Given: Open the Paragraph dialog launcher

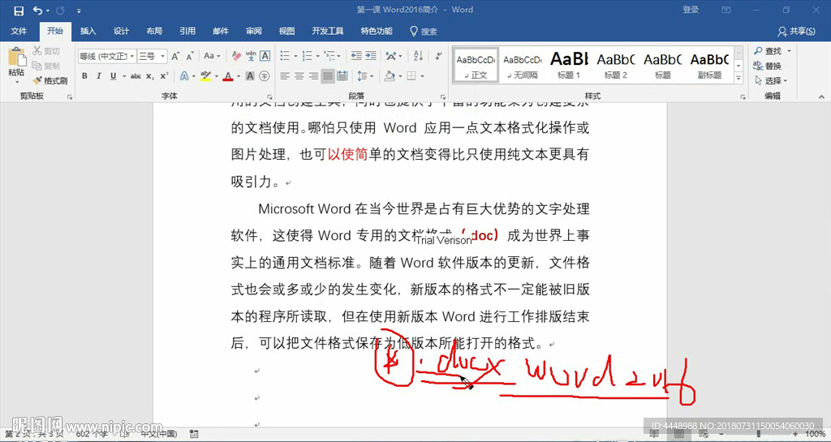Looking at the screenshot, I should [445, 97].
